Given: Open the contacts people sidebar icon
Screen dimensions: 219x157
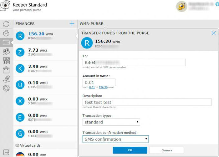Looking at the screenshot, I should coord(6,52).
